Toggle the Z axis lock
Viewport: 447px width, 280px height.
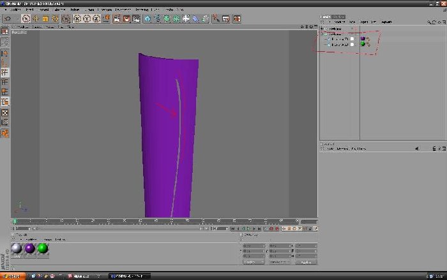(96, 19)
